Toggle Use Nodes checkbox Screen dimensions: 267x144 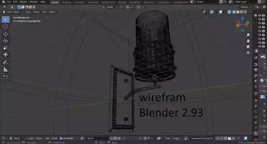pos(61,138)
